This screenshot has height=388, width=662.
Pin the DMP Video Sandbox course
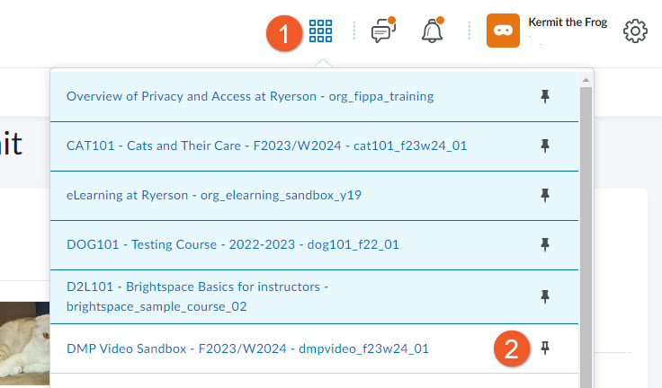click(545, 348)
